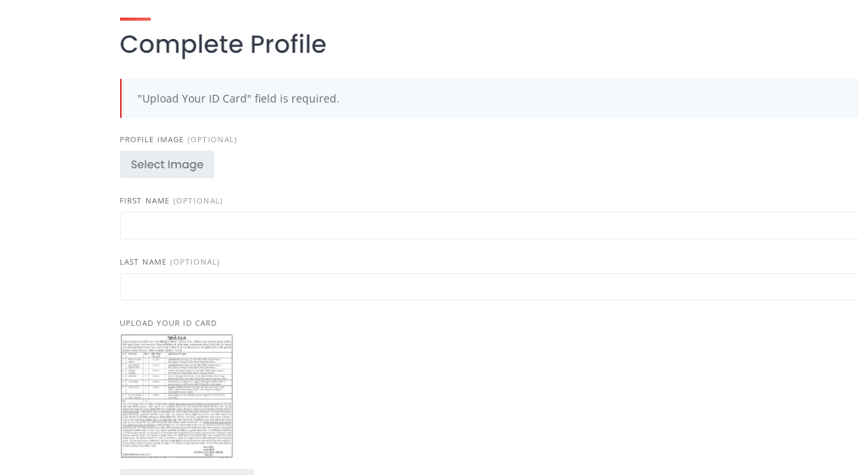The width and height of the screenshot is (859, 475).
Task: Focus the Last Name input field
Action: coord(490,287)
